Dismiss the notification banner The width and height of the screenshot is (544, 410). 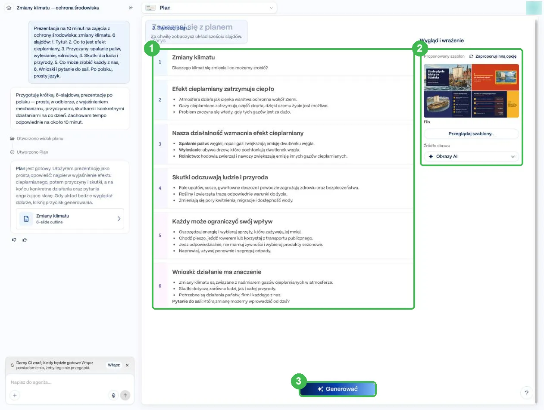(127, 365)
